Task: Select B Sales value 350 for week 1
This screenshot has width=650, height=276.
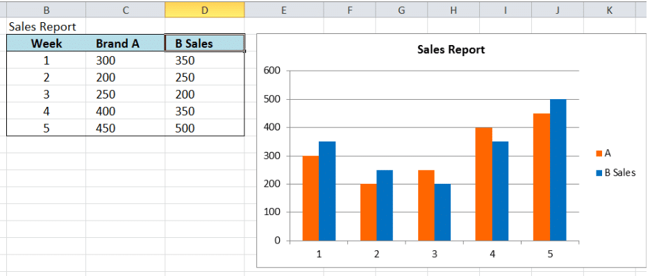Action: (x=205, y=60)
